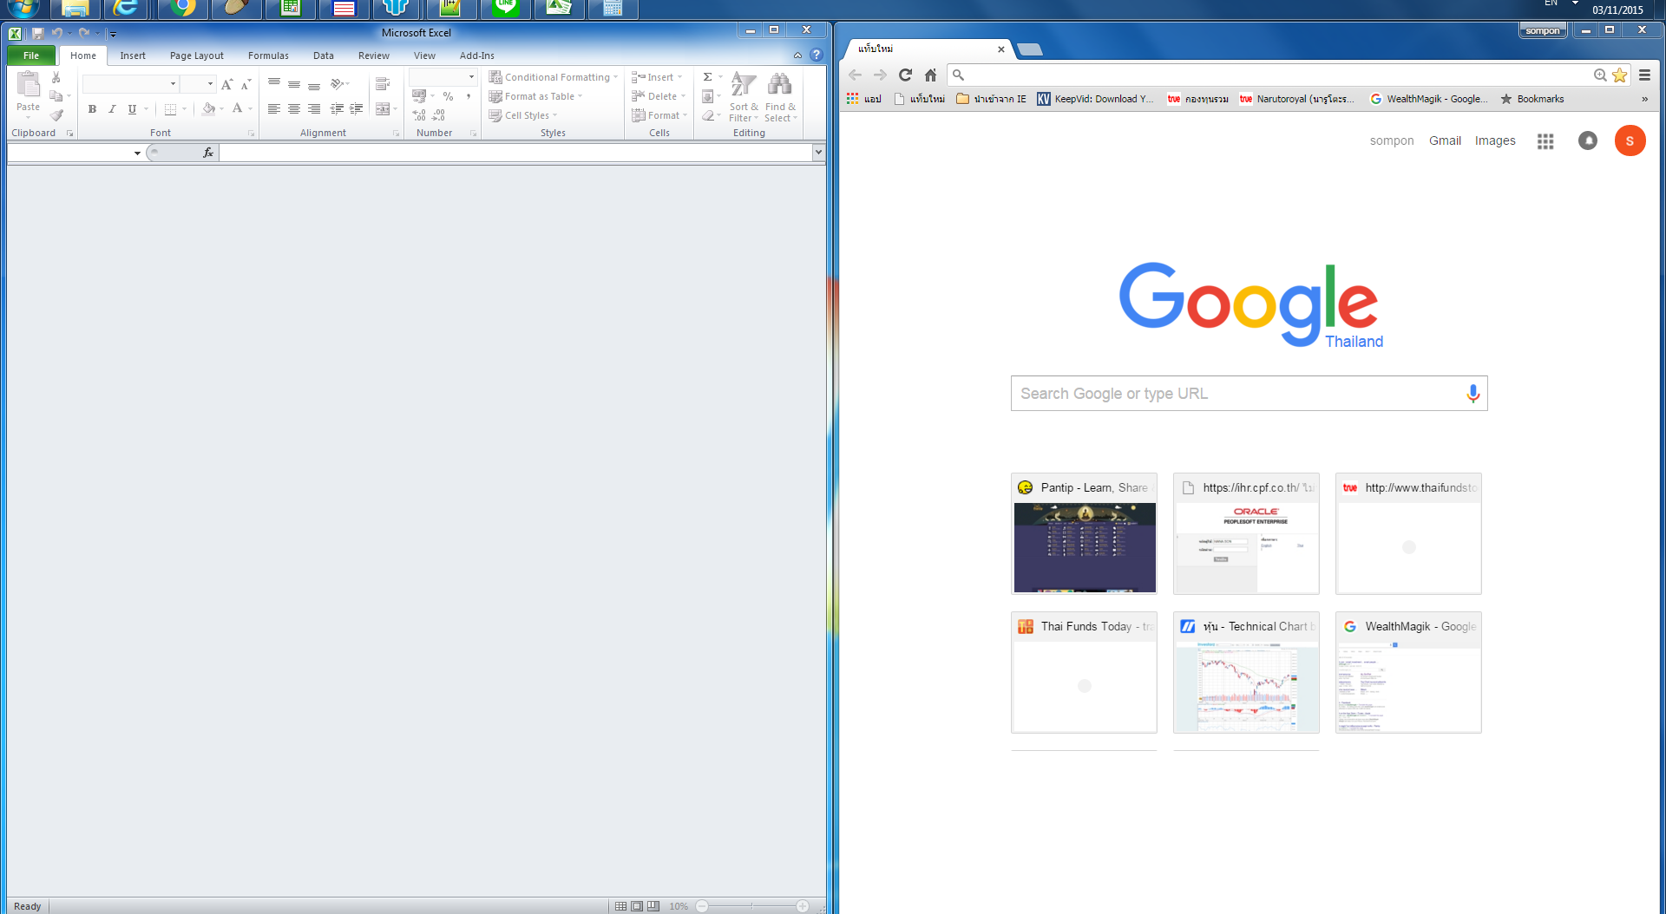Open LINE from the Windows taskbar

(506, 8)
